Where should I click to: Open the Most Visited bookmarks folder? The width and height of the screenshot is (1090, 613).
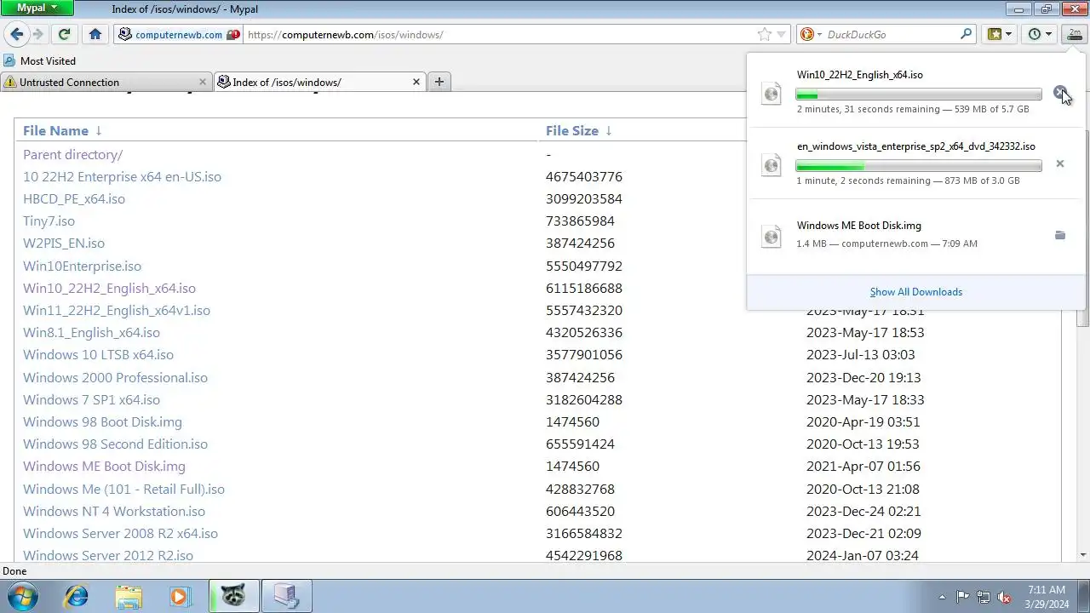40,61
